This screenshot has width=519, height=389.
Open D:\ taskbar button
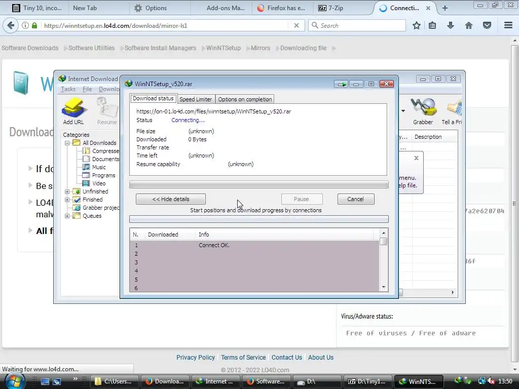(x=317, y=381)
